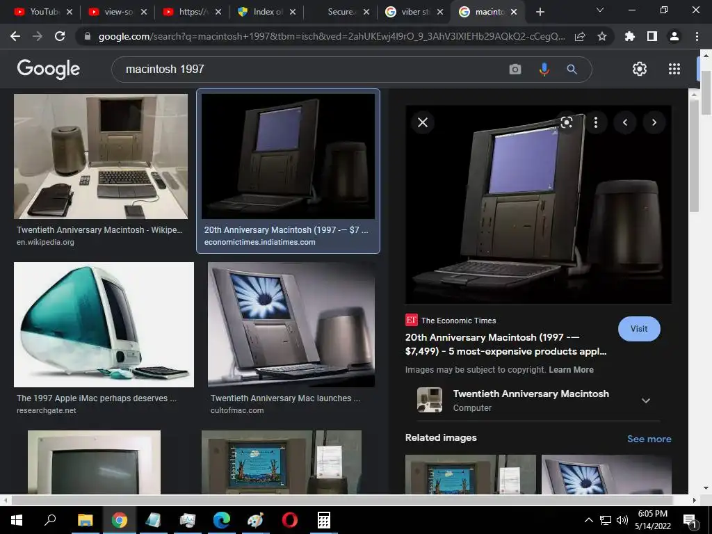The width and height of the screenshot is (712, 534).
Task: Go to Google home via logo
Action: pos(48,69)
